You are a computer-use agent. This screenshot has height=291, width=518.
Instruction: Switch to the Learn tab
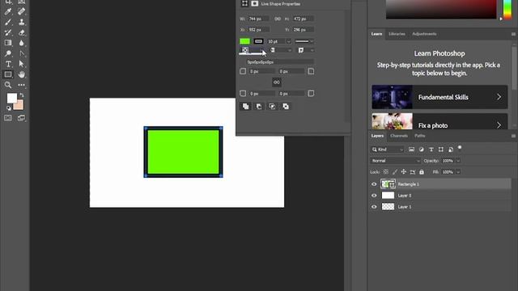pyautogui.click(x=376, y=34)
